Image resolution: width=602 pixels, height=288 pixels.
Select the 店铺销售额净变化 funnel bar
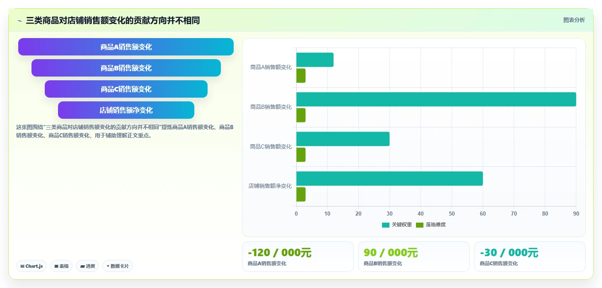pyautogui.click(x=126, y=110)
